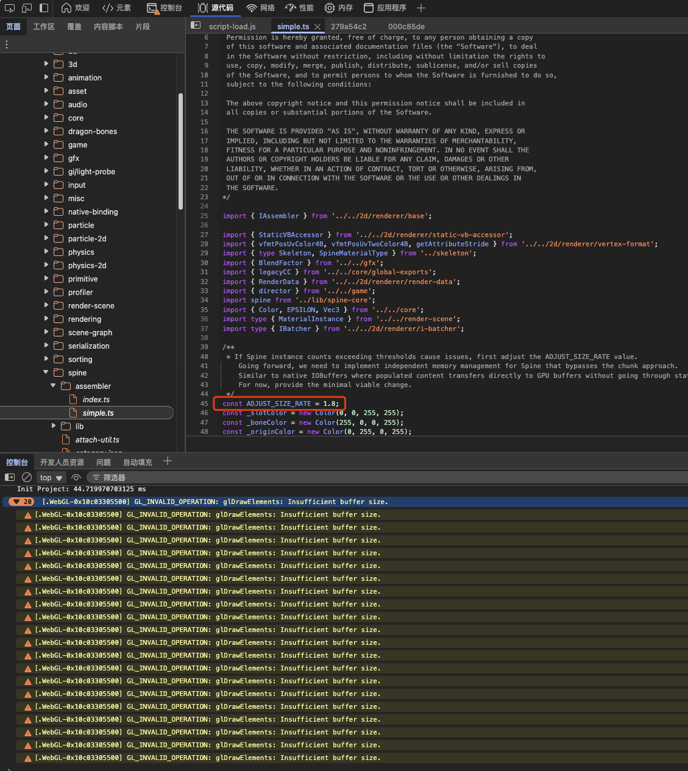Screen dimensions: 688x771
Task: Click the scene-graph folder icon
Action: (59, 332)
